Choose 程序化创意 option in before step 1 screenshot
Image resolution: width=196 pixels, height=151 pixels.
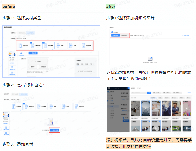tap(21, 33)
